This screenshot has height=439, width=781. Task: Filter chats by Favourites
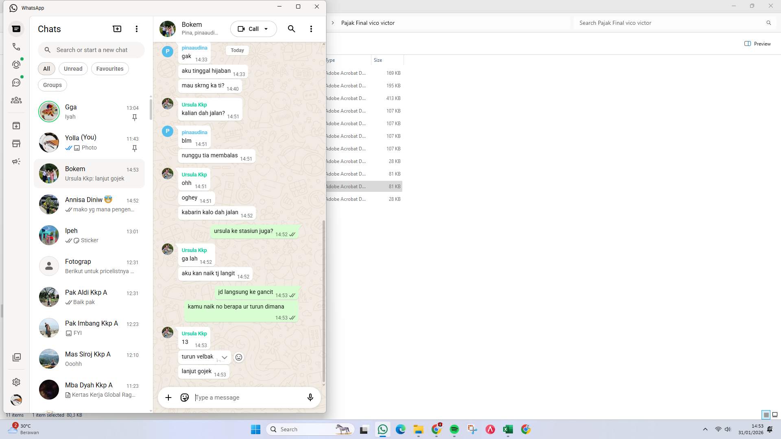tap(110, 68)
